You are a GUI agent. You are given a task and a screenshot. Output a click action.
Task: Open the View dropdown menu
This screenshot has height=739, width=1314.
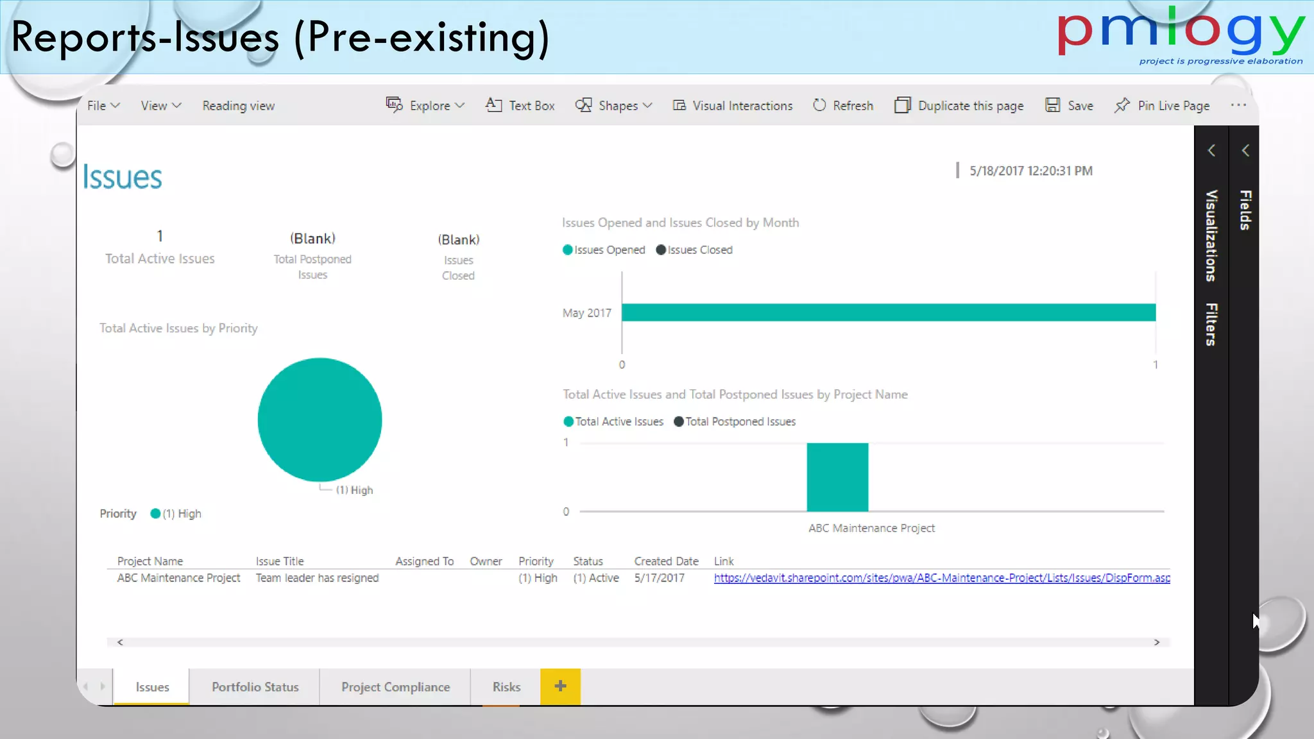point(161,106)
